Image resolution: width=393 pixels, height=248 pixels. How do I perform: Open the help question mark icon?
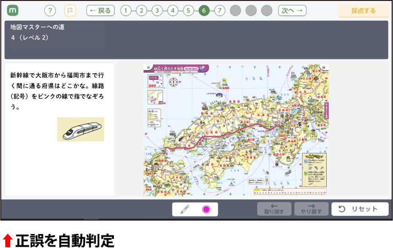pyautogui.click(x=50, y=11)
